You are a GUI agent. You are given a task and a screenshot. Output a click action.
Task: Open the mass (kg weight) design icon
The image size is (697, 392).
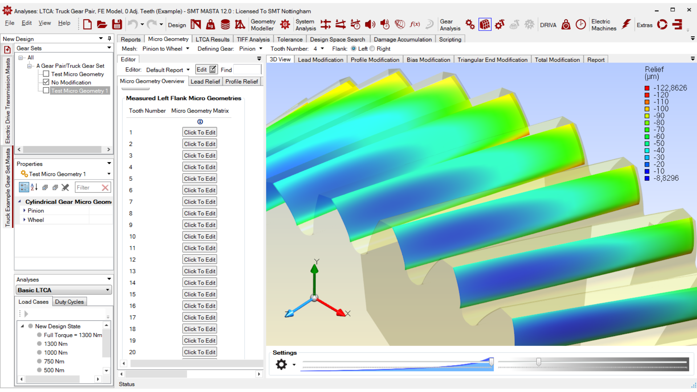tap(211, 25)
